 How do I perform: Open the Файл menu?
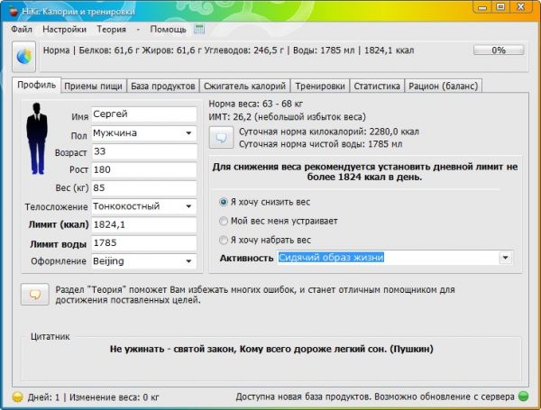click(x=22, y=30)
